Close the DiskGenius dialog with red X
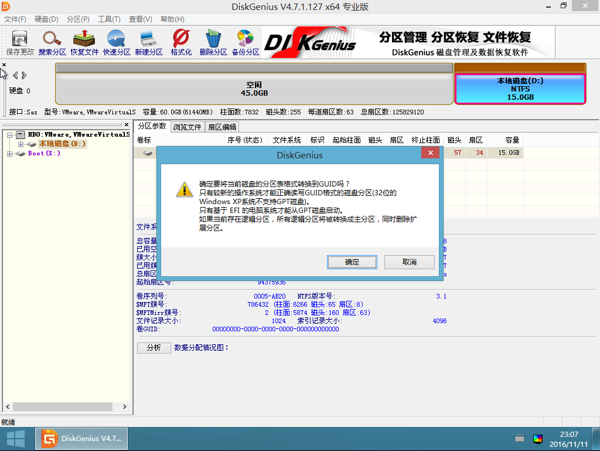This screenshot has height=451, width=600. point(431,152)
